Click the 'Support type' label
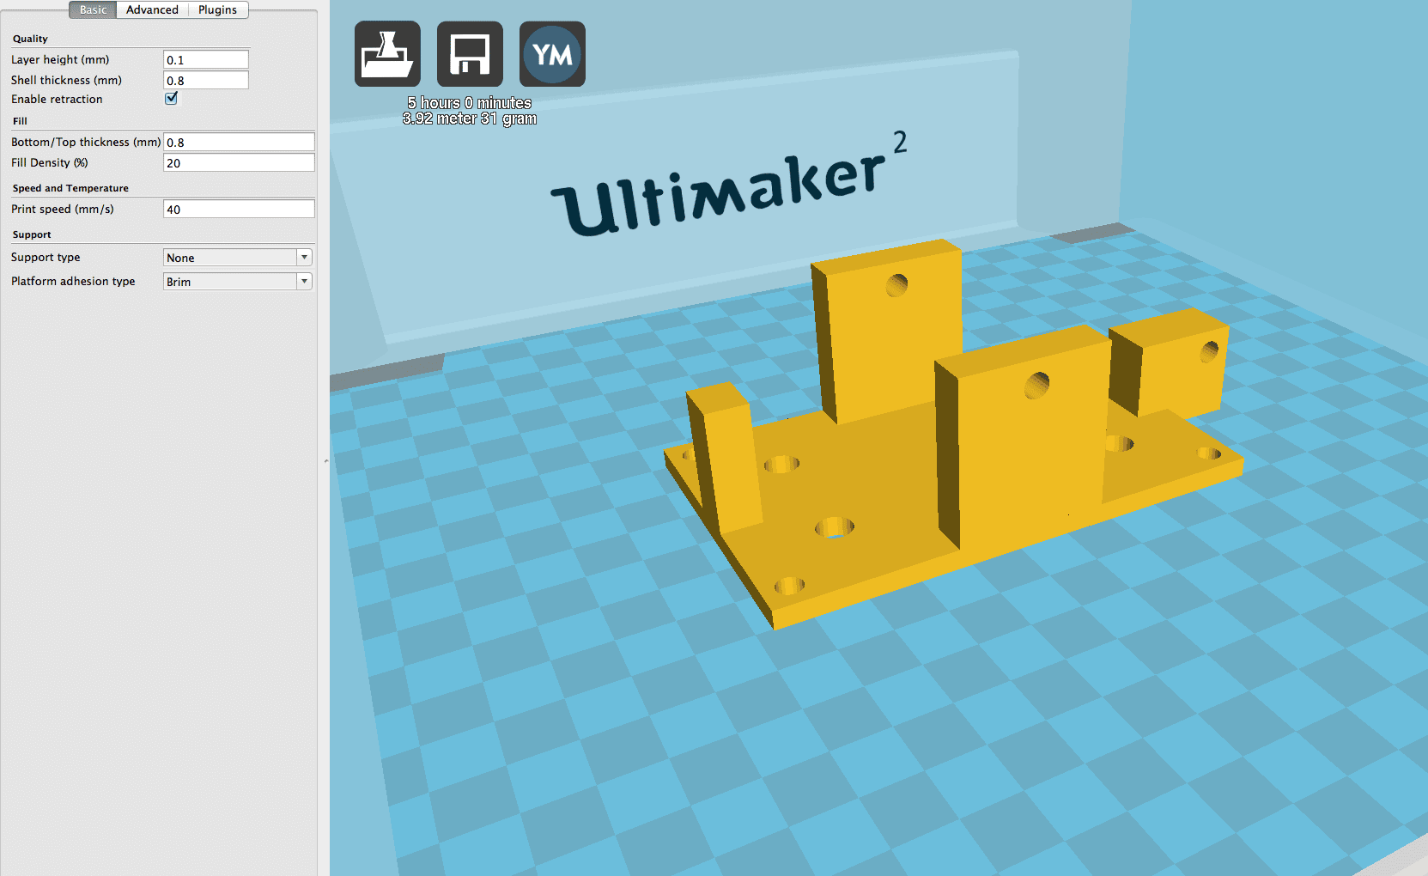The image size is (1428, 876). [x=46, y=257]
